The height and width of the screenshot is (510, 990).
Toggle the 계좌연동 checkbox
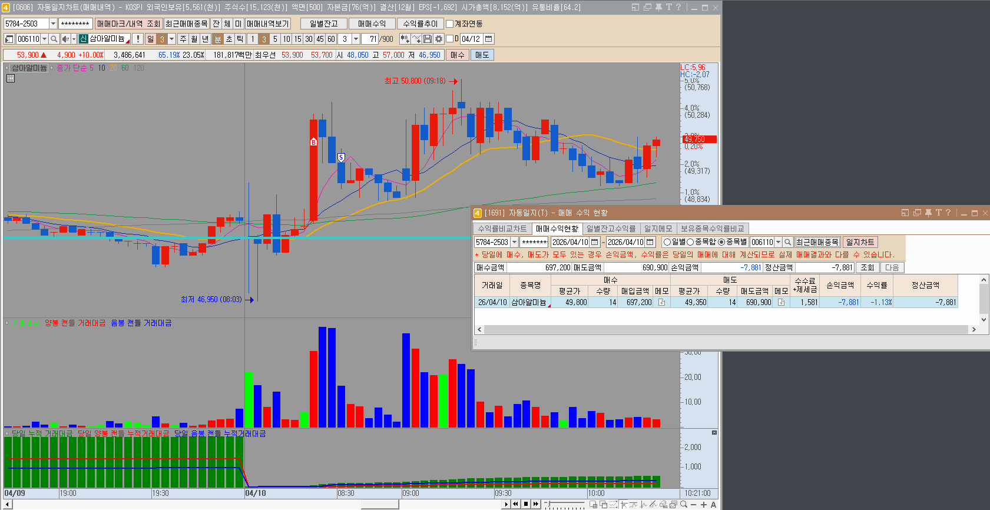[450, 24]
